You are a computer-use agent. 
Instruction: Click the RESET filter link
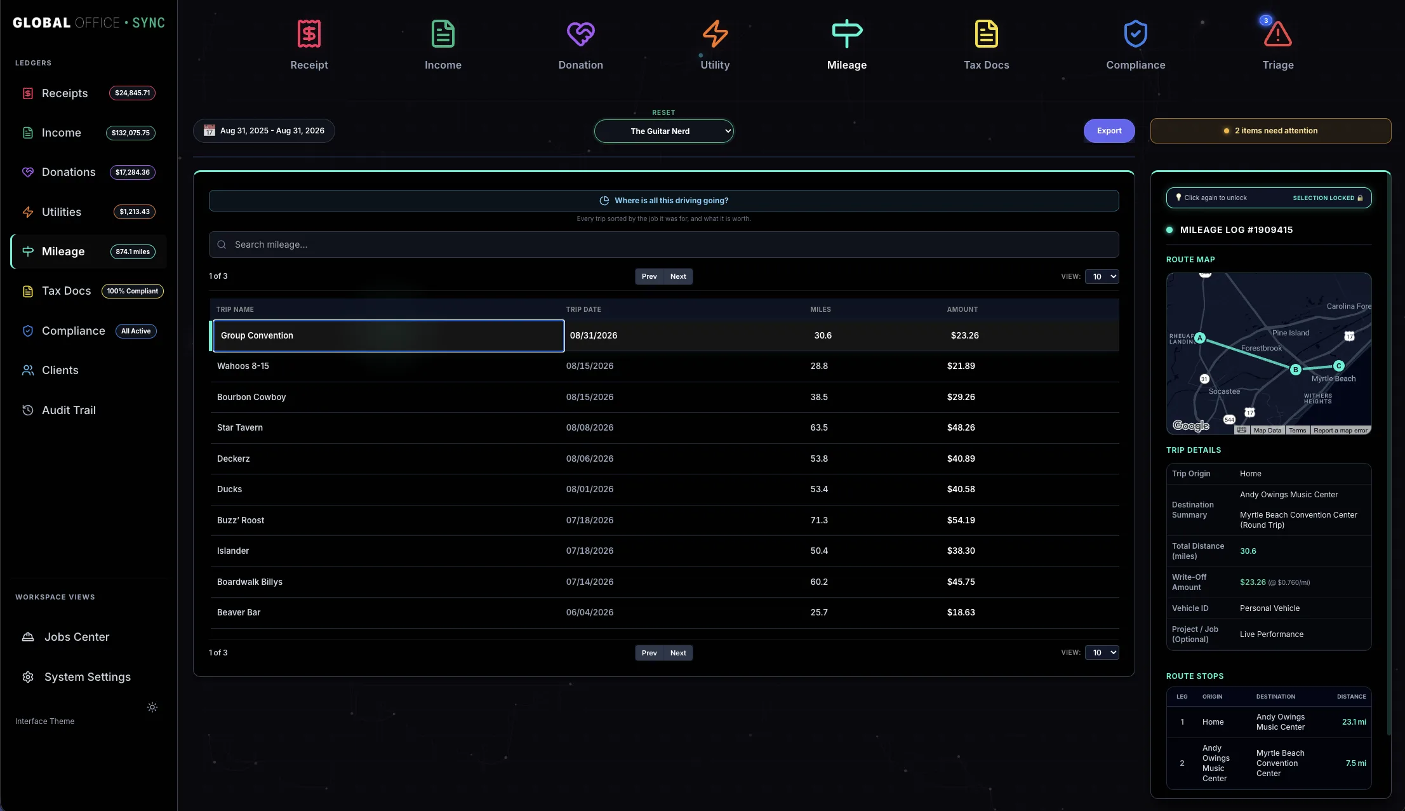[x=663, y=112]
